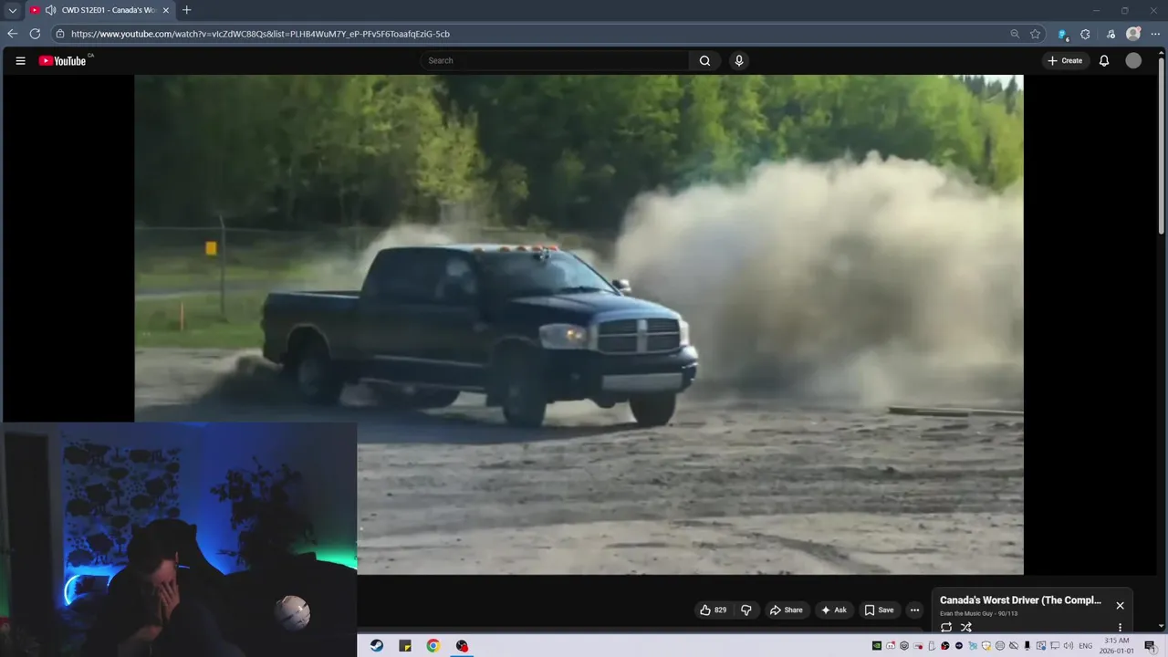Viewport: 1168px width, 657px height.
Task: Open the zoom indicator in the address bar
Action: pyautogui.click(x=1015, y=34)
